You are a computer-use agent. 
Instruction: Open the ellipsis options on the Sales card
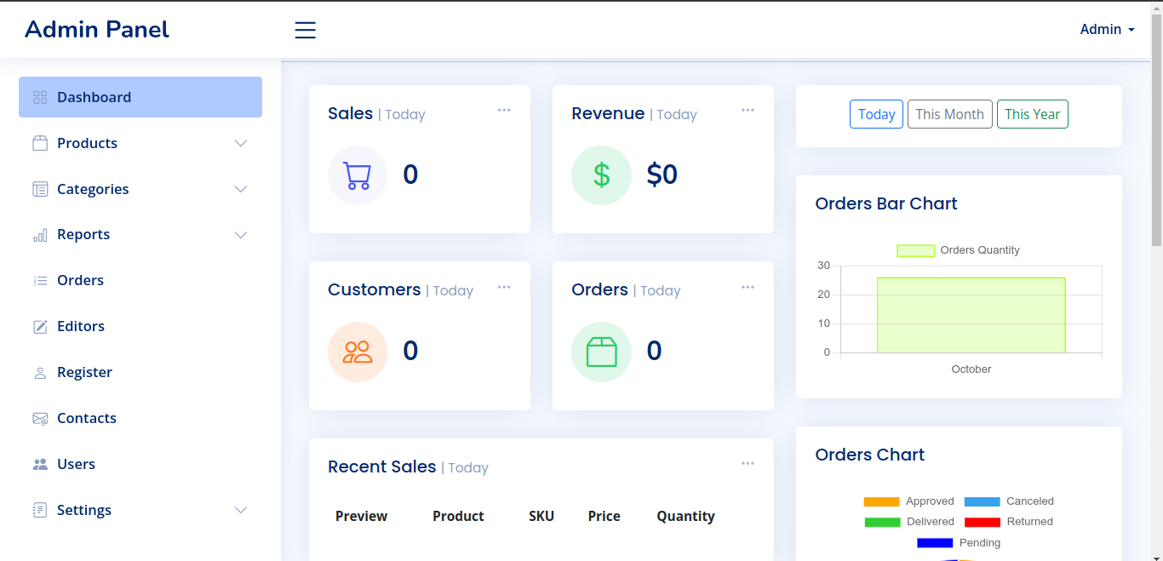click(x=504, y=110)
